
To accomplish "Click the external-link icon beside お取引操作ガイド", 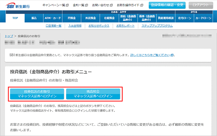I will pos(142,5).
